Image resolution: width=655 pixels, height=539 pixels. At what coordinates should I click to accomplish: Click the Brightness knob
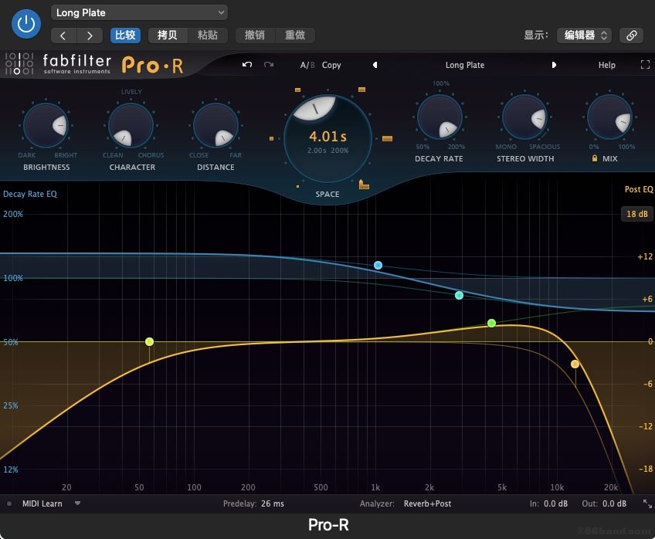click(x=46, y=125)
